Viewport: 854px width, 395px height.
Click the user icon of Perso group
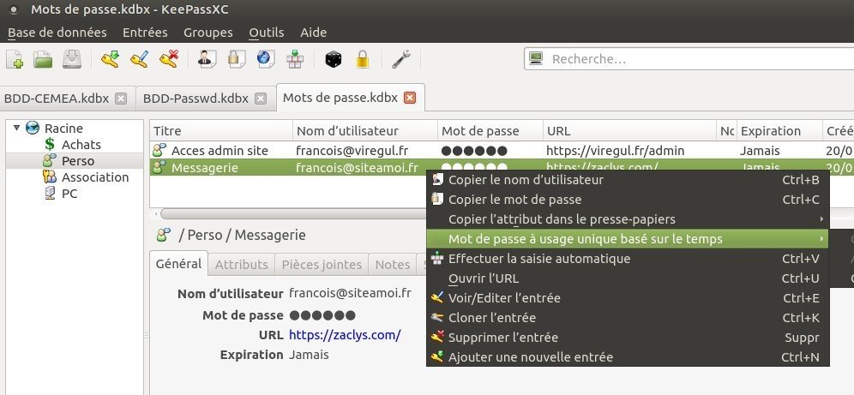(x=50, y=161)
